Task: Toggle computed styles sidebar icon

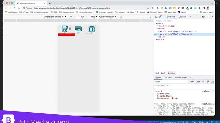Action: point(212,82)
